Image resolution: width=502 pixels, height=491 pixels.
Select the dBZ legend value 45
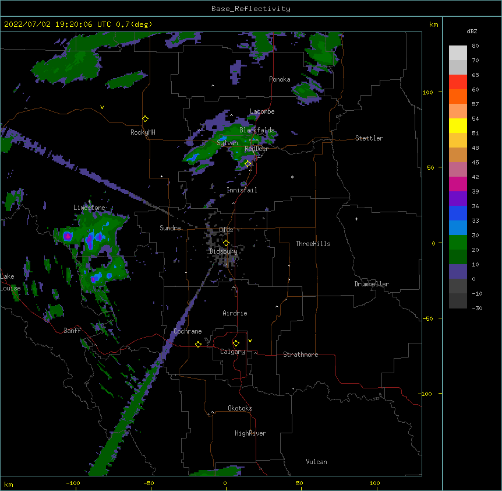pos(475,163)
